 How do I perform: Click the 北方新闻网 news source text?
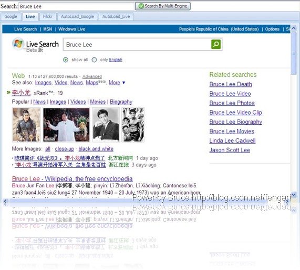(120, 158)
